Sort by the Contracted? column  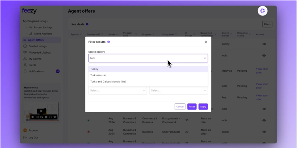tap(95, 34)
